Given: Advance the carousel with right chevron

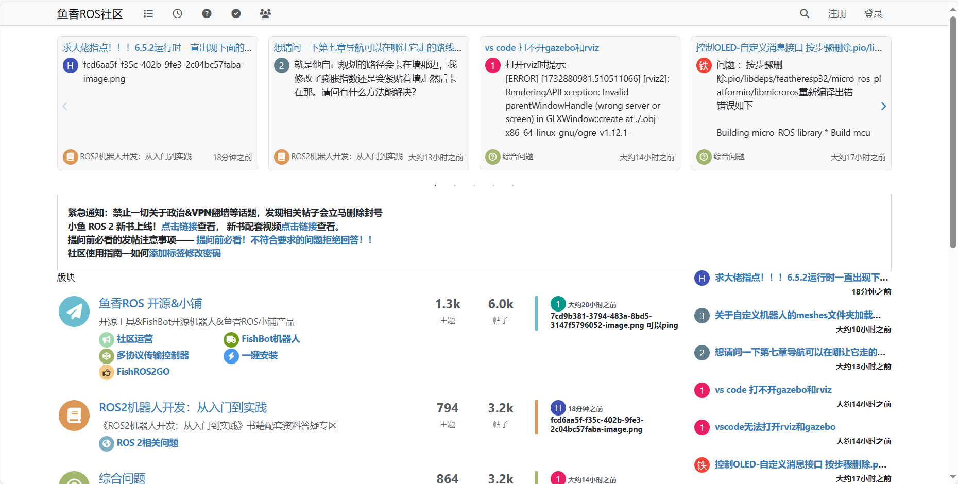Looking at the screenshot, I should tap(883, 106).
